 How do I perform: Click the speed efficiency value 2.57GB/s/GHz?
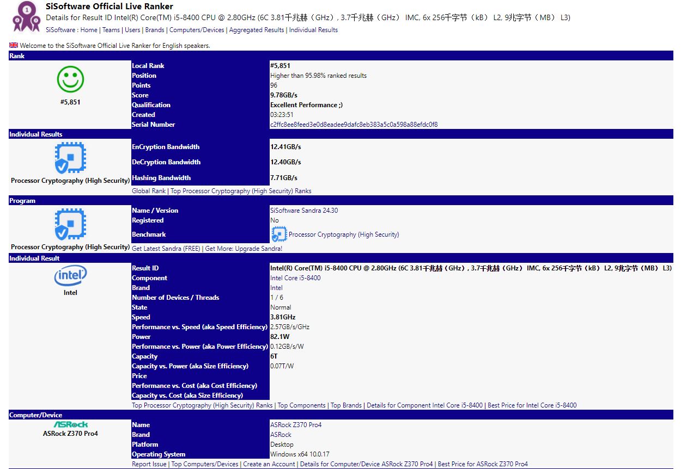(x=290, y=327)
